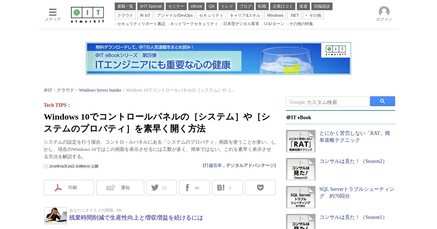The height and width of the screenshot is (229, 437).
Task: Select the .NET category tab
Action: tap(294, 15)
